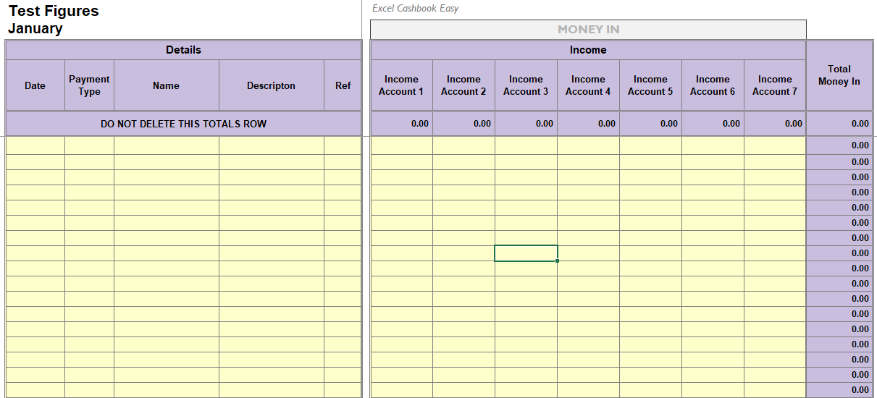Viewport: 877px width, 398px height.
Task: Select the first empty Name entry cell
Action: pos(166,145)
